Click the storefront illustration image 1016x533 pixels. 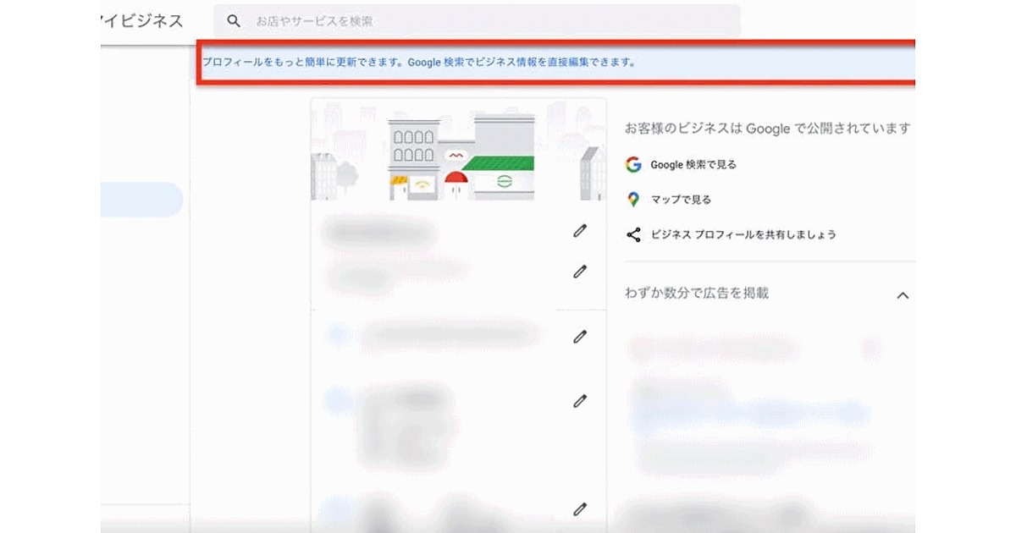point(458,151)
